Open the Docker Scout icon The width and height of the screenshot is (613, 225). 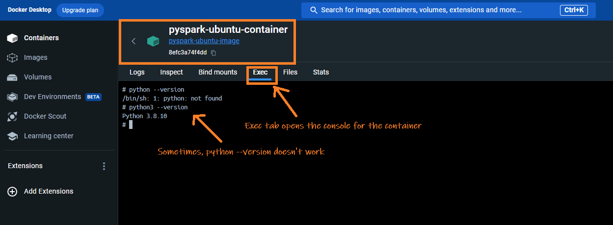[12, 117]
